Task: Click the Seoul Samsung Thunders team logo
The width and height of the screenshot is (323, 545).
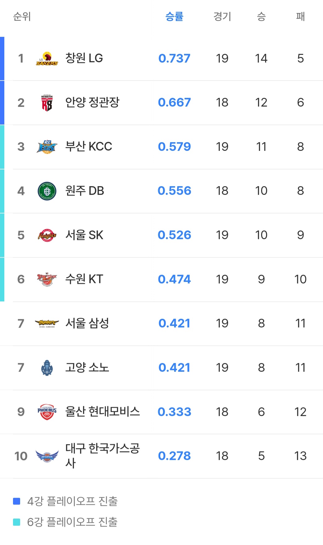Action: [x=47, y=323]
